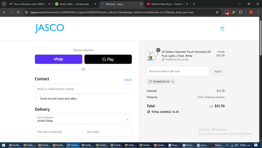The height and width of the screenshot is (148, 262).
Task: Remove the THANKYOU10 discount tag
Action: (173, 82)
